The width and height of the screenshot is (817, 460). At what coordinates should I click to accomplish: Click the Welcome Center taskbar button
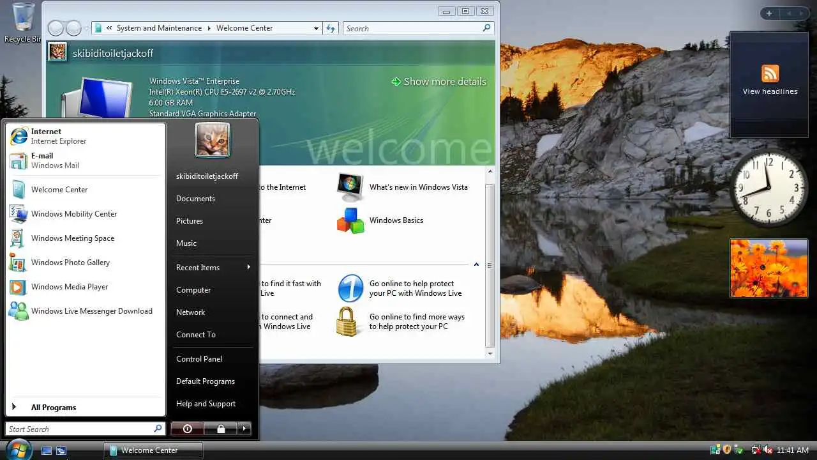[153, 450]
